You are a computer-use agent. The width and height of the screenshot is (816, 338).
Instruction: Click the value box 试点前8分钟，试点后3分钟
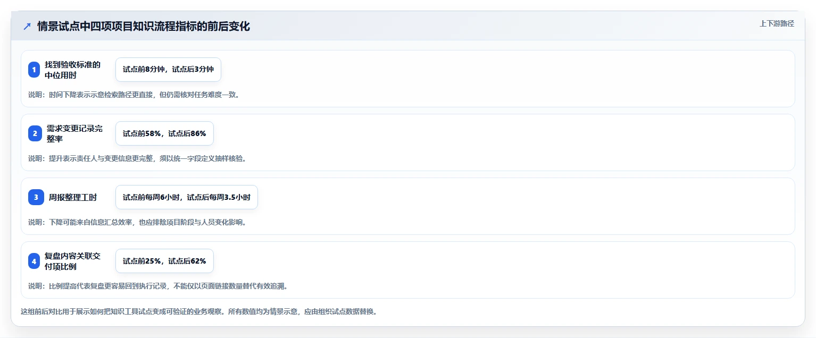(x=168, y=70)
